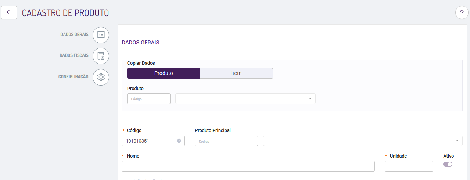Toggle the Ativo switch
470x180 pixels.
448,164
